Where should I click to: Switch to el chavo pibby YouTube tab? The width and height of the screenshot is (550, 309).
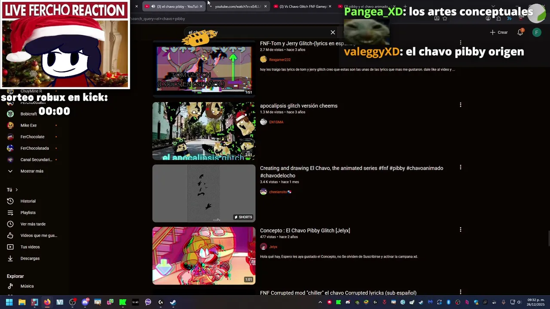click(x=174, y=6)
